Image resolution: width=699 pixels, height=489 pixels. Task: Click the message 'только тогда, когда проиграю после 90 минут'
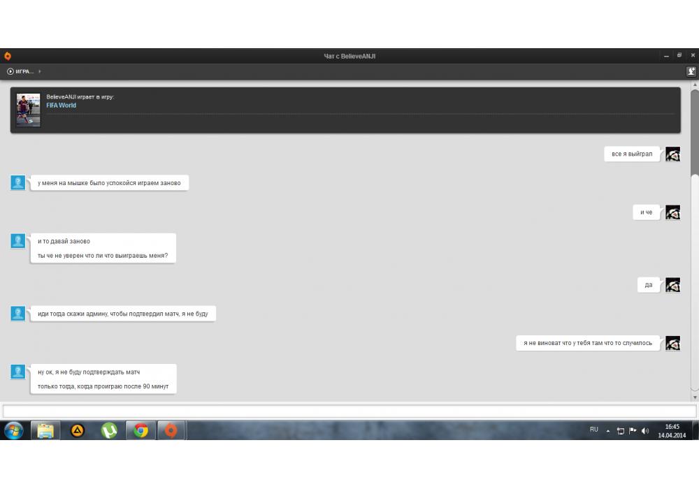(x=103, y=386)
